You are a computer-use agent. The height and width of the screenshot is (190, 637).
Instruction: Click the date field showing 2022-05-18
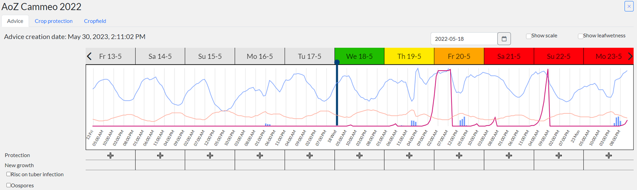pyautogui.click(x=464, y=39)
